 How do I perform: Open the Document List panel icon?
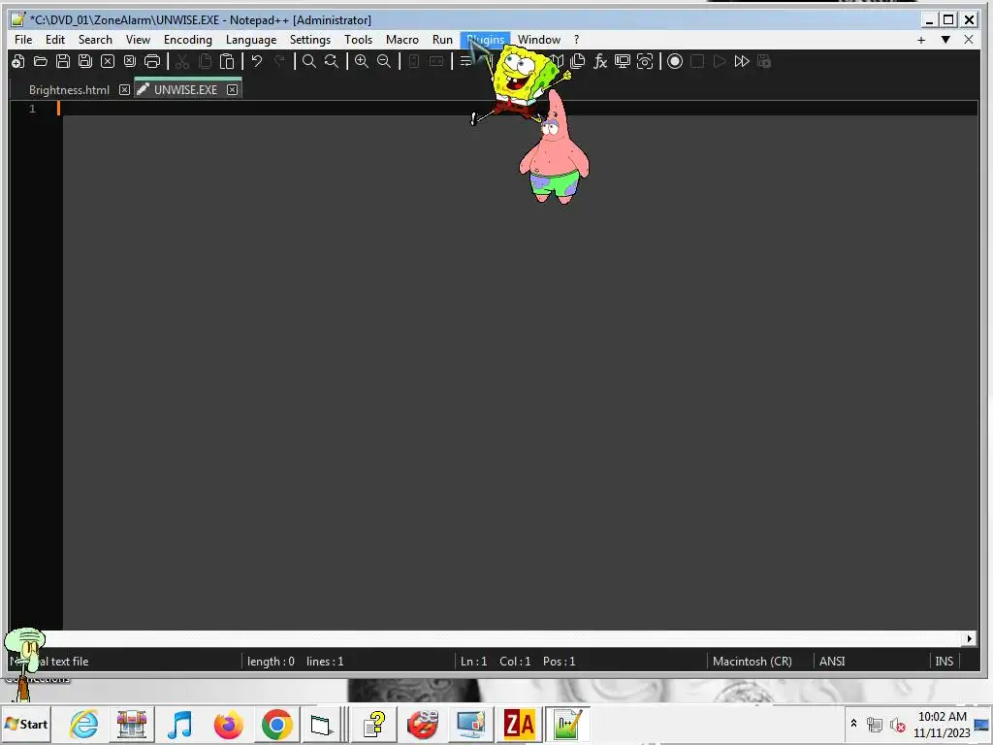(x=578, y=61)
